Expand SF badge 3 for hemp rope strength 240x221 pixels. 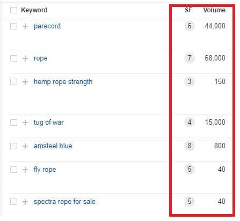click(x=190, y=82)
